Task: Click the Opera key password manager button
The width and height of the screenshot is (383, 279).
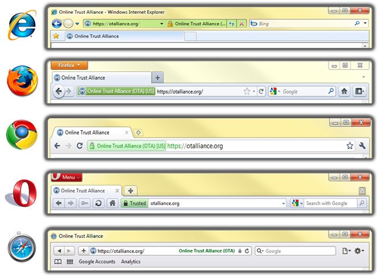Action: click(x=85, y=203)
